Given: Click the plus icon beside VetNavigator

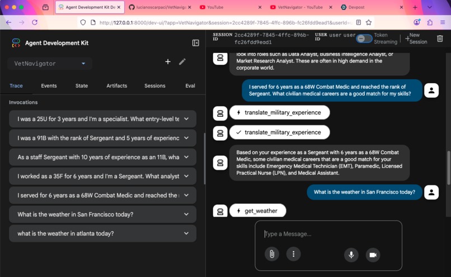Looking at the screenshot, I should click(168, 62).
